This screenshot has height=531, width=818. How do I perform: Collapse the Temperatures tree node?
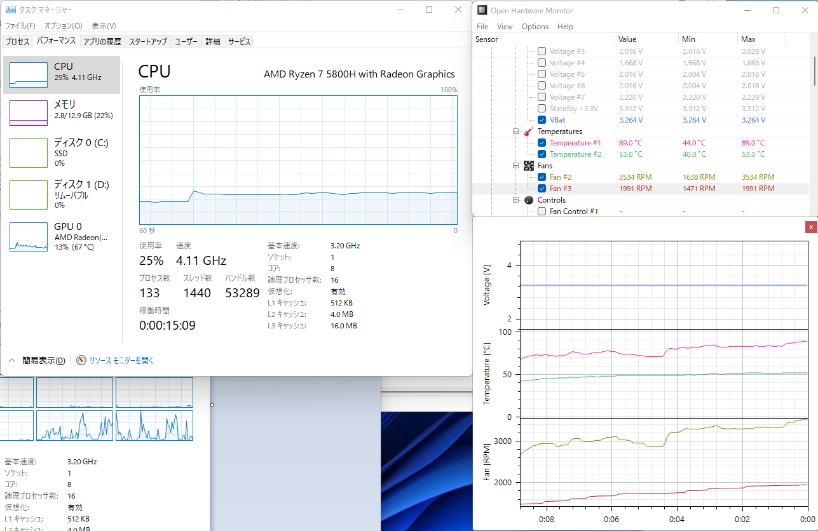click(515, 131)
